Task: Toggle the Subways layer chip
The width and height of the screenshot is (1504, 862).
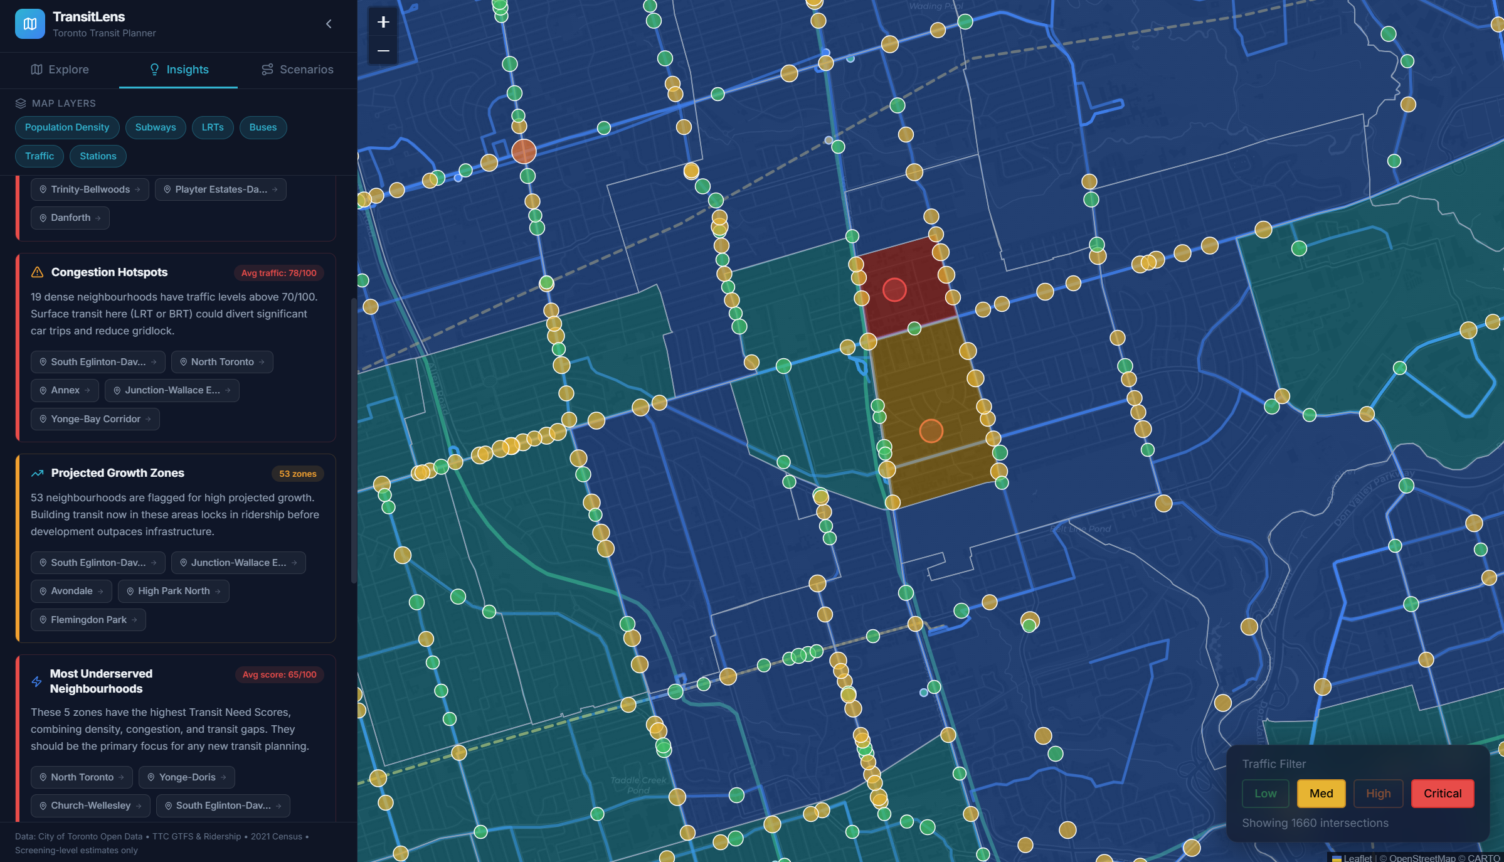Action: 156,127
